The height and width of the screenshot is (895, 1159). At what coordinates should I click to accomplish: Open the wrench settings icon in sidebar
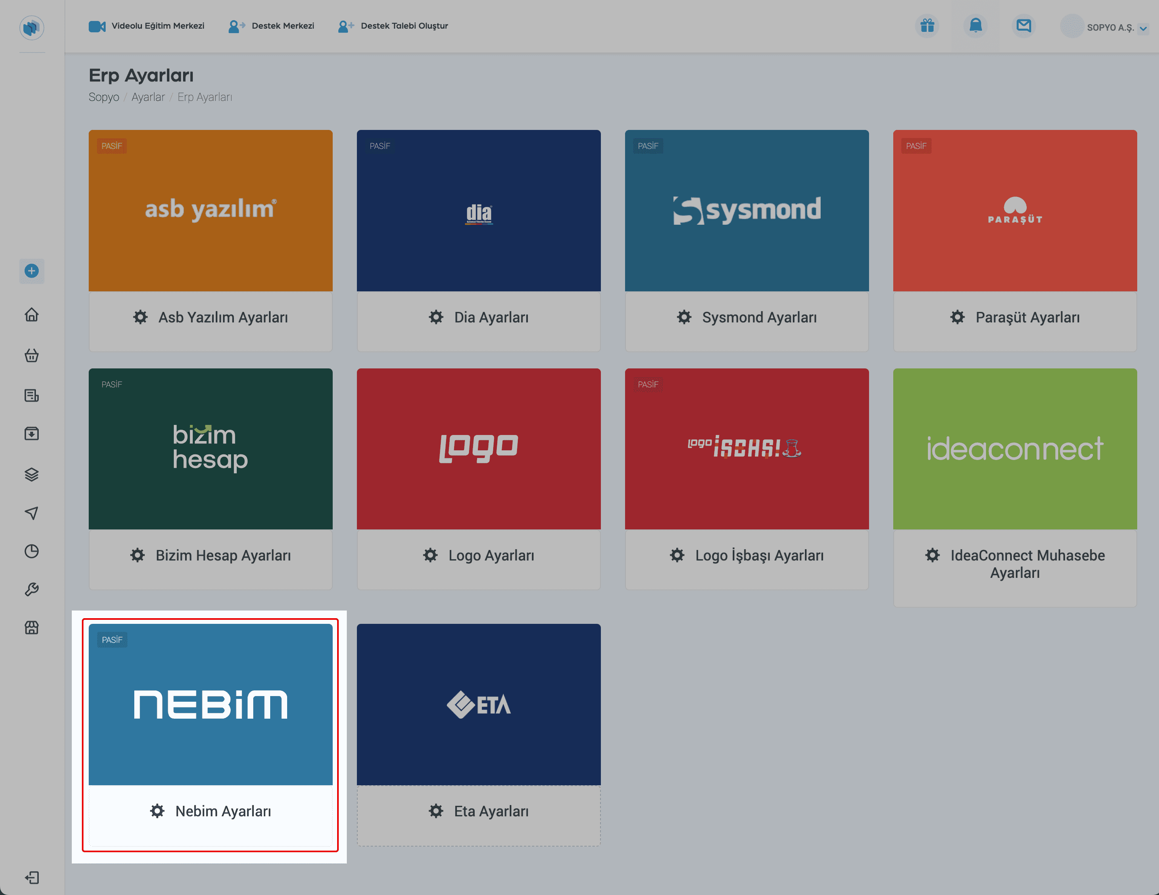tap(32, 590)
